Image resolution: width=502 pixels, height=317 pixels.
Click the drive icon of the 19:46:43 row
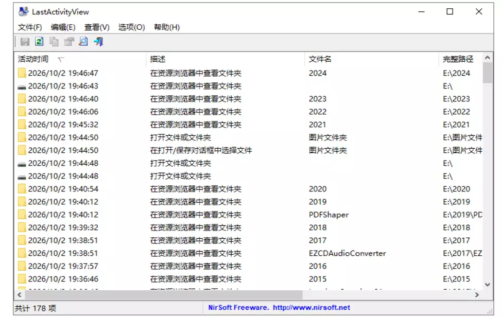22,86
